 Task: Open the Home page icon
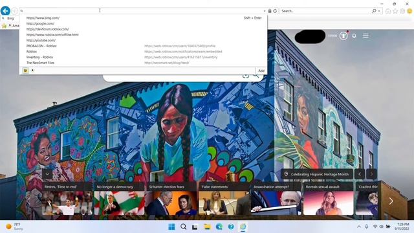point(388,11)
